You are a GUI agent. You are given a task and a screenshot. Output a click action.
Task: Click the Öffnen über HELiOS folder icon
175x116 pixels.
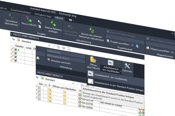pos(93,60)
